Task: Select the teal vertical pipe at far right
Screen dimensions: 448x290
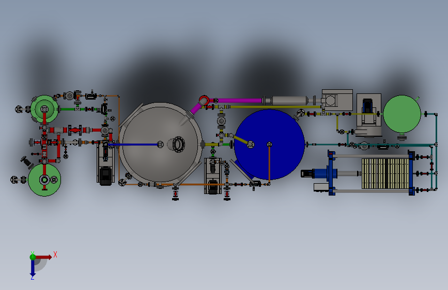Action: coord(436,151)
